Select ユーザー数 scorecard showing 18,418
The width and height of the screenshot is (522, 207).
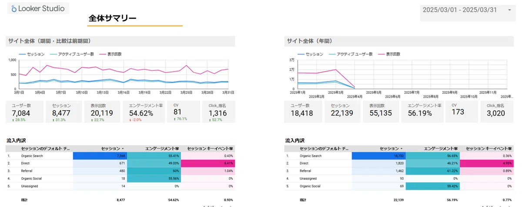tap(303, 112)
